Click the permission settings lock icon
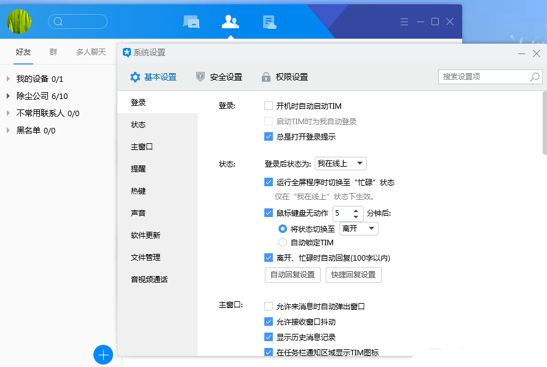The height and width of the screenshot is (367, 547). point(266,77)
